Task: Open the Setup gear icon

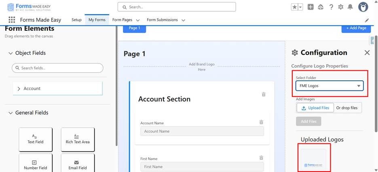Action: (341, 7)
